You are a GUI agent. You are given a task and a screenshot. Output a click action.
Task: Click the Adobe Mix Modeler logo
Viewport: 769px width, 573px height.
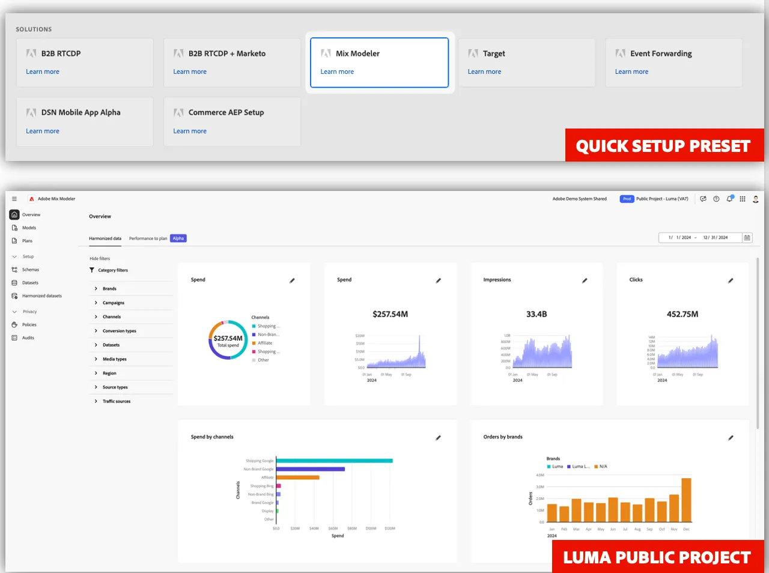32,199
